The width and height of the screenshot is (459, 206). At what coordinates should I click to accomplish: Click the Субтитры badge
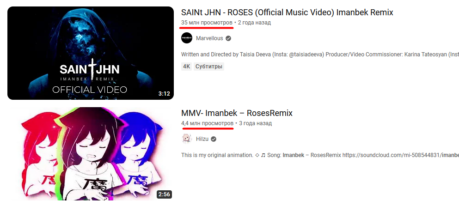point(209,67)
